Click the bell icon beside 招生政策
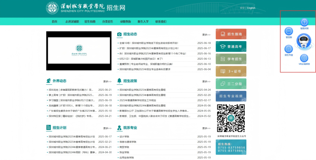The width and height of the screenshot is (316, 160). (119, 81)
